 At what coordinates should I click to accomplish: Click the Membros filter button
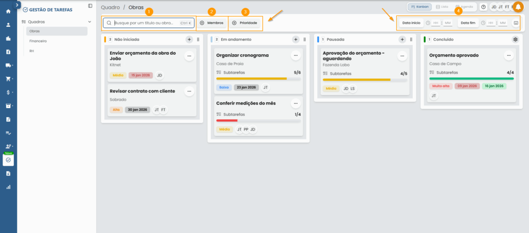(212, 23)
